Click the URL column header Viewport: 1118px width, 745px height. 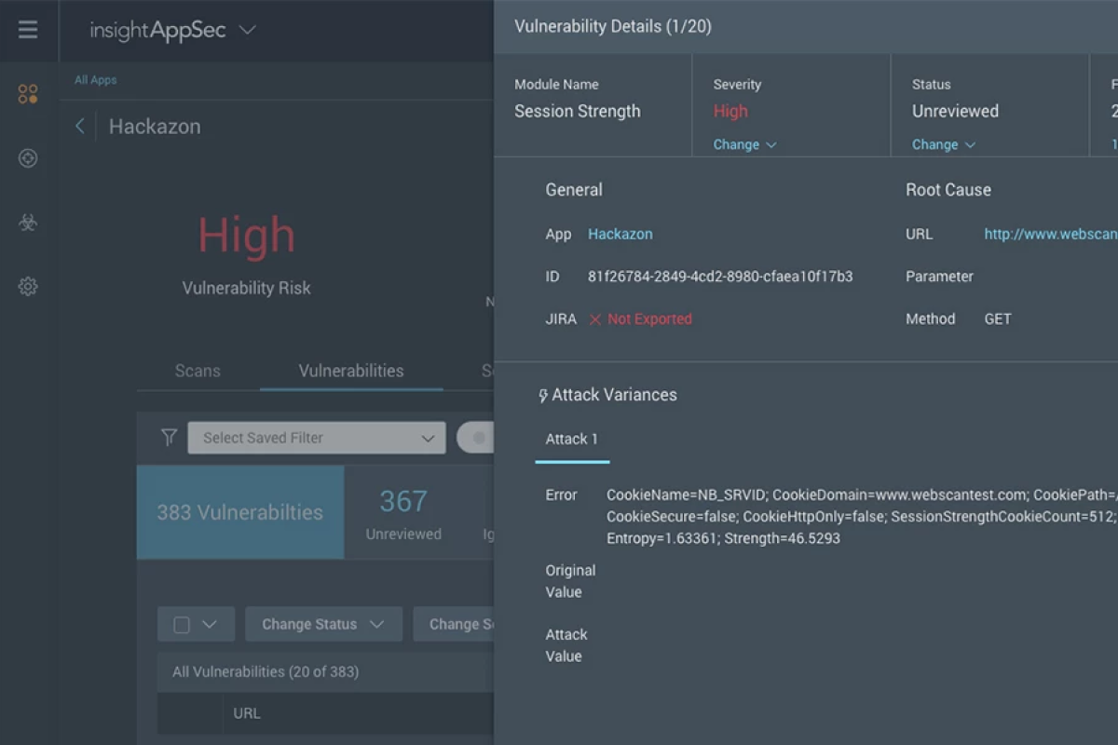[247, 713]
